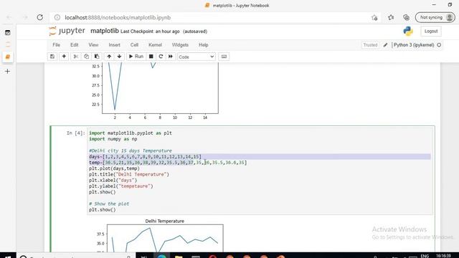The width and height of the screenshot is (459, 258).
Task: Click the plt.title Delhi Temperature line
Action: click(x=129, y=174)
